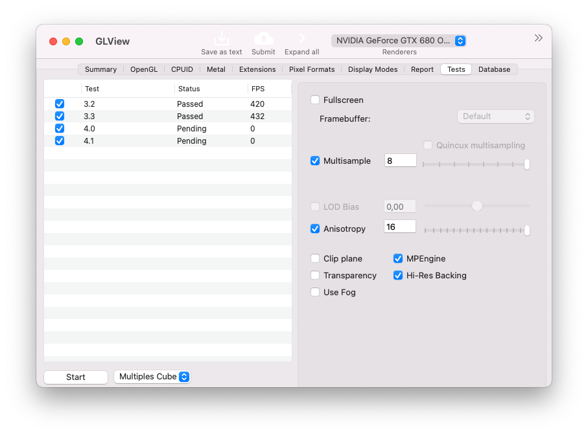
Task: Click the Multisample slider handle
Action: coord(527,164)
